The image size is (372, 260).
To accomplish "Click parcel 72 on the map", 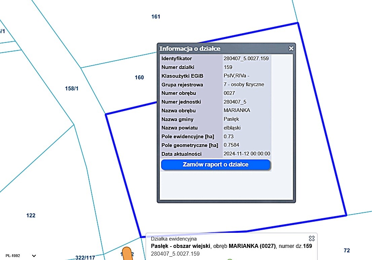I will 347,251.
